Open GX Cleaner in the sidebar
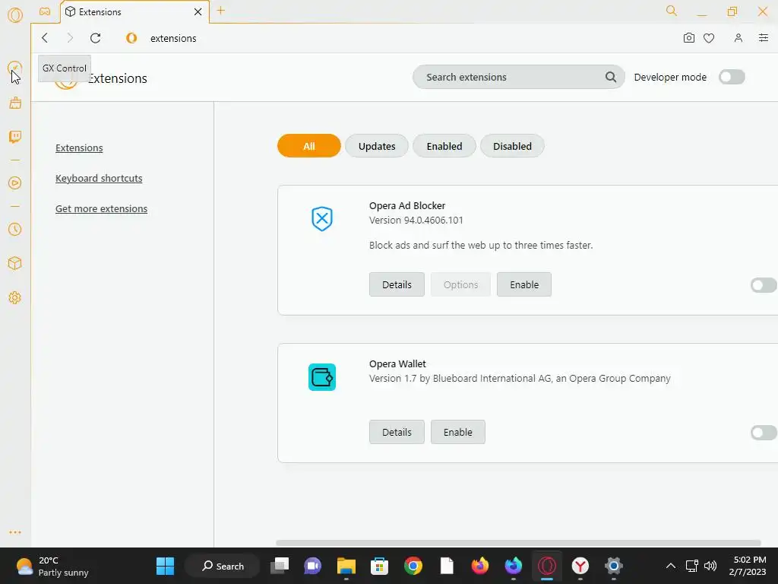Viewport: 778px width, 584px height. 15,103
